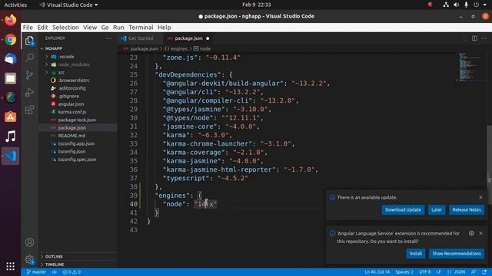Open the Search view in activity bar
Viewport: 492px width, 276px height.
click(x=29, y=58)
